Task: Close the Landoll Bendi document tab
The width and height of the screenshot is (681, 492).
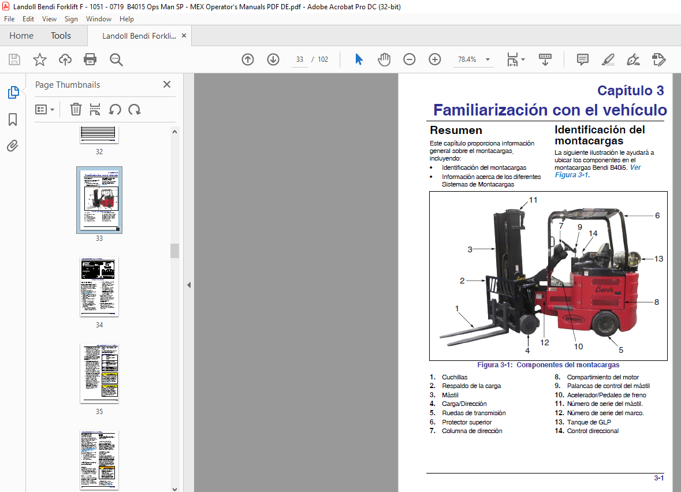Action: pos(184,36)
